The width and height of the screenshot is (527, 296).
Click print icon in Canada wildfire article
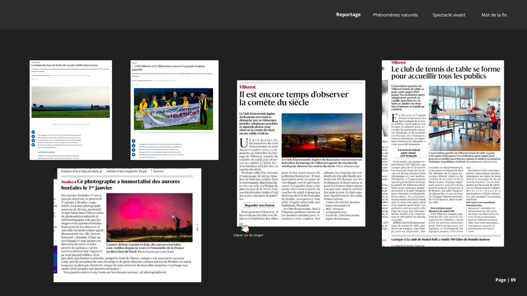pyautogui.click(x=33, y=145)
